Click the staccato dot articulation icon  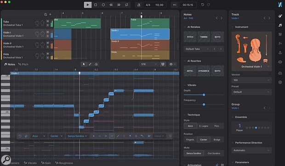coord(94,136)
